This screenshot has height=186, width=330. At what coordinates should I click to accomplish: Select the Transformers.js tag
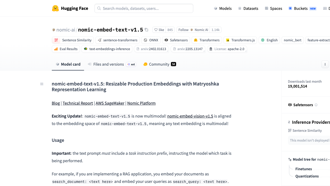point(240,40)
